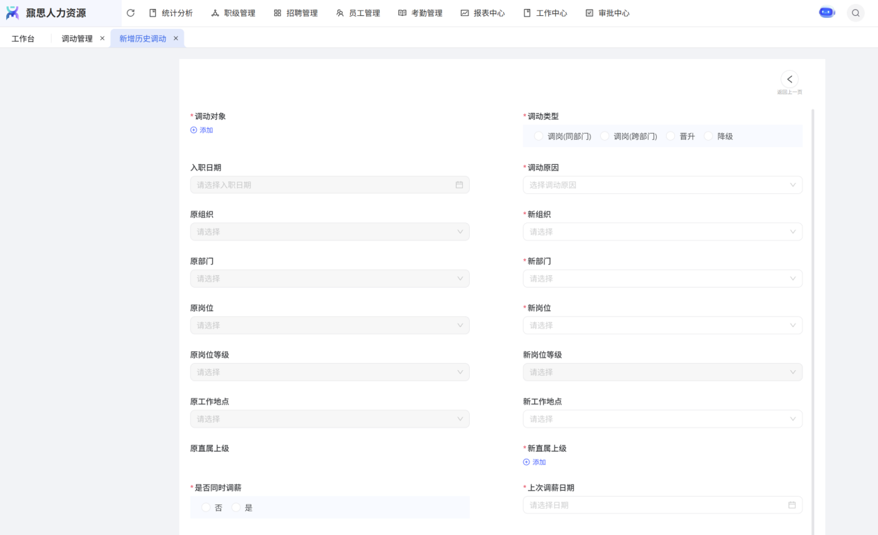Open the 新岗位 select box

click(x=662, y=326)
